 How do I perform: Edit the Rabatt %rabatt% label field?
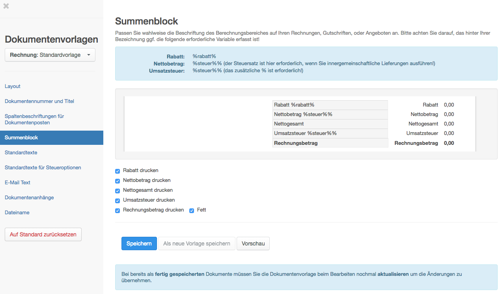[330, 105]
